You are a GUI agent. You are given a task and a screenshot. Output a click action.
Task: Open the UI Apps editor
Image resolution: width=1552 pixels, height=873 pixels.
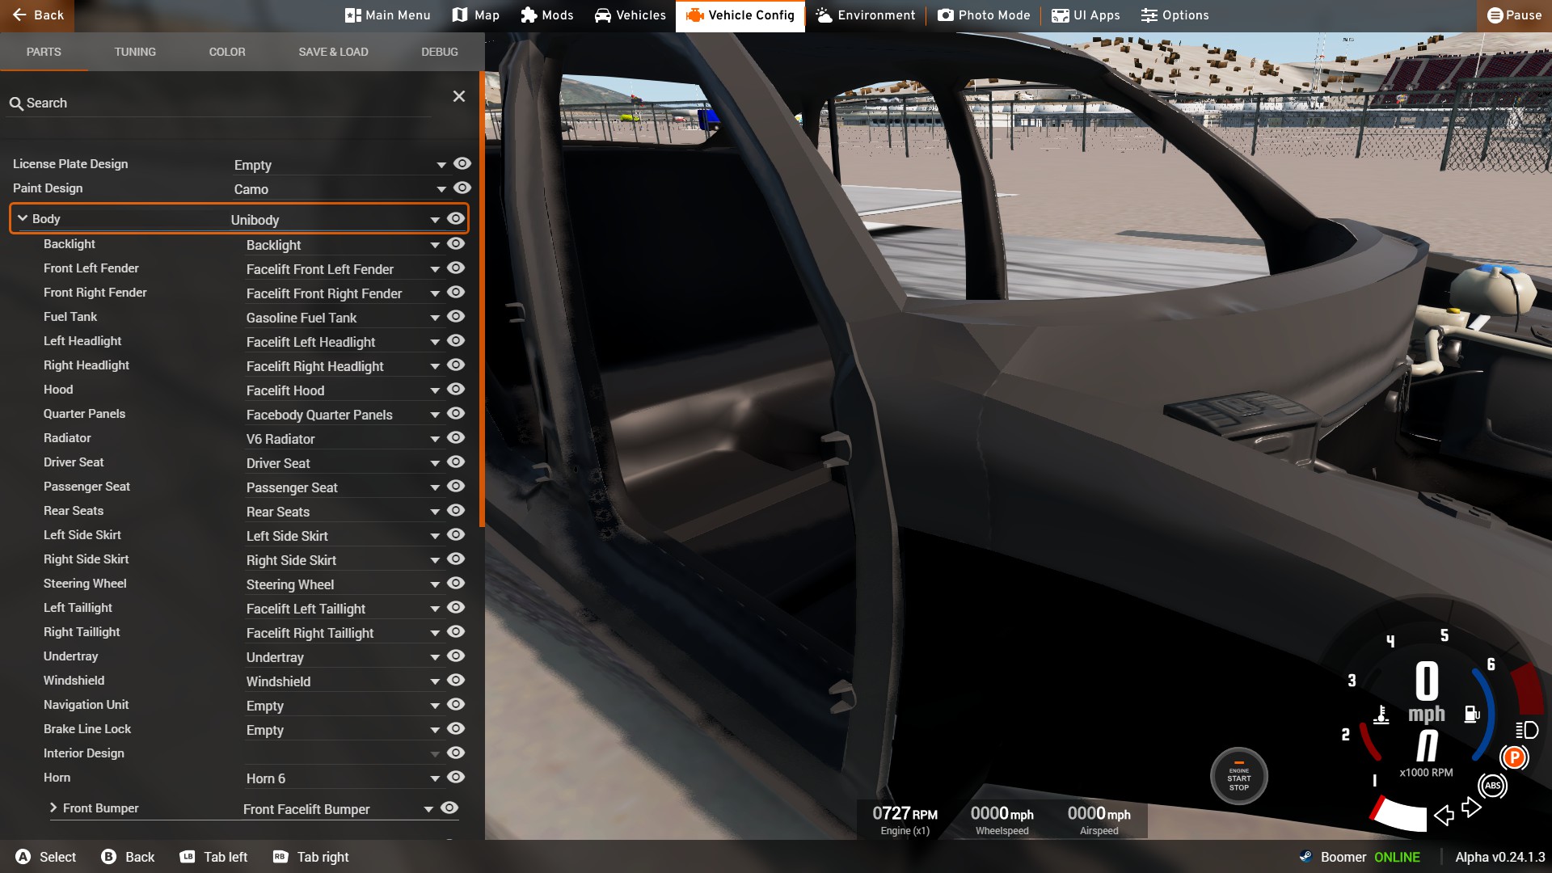point(1086,15)
